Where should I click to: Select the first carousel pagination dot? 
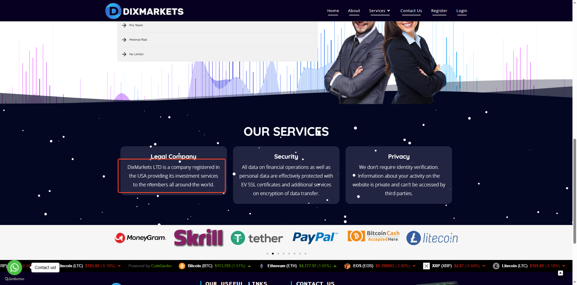(267, 254)
